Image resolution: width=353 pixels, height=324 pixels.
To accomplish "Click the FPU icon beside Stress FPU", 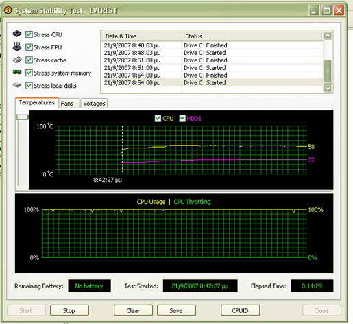I will coord(17,47).
